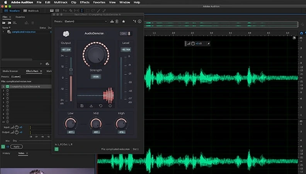Click the info icon in Rack Effect window

(x=140, y=21)
